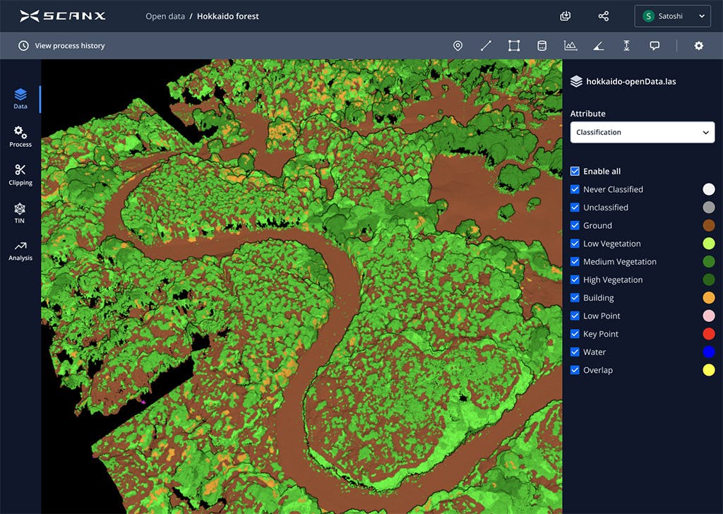
Task: Open the Analysis panel
Action: coord(20,251)
